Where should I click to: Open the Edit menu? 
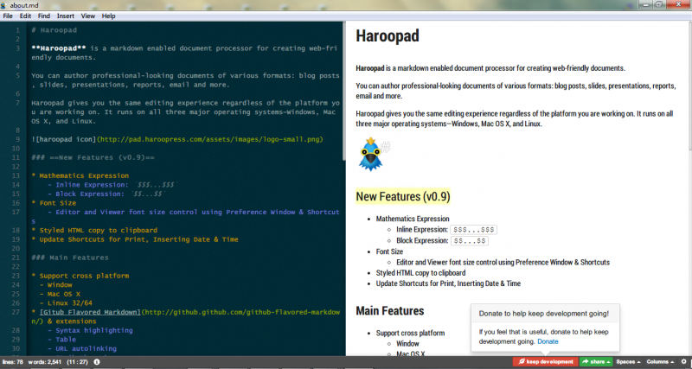pyautogui.click(x=26, y=16)
